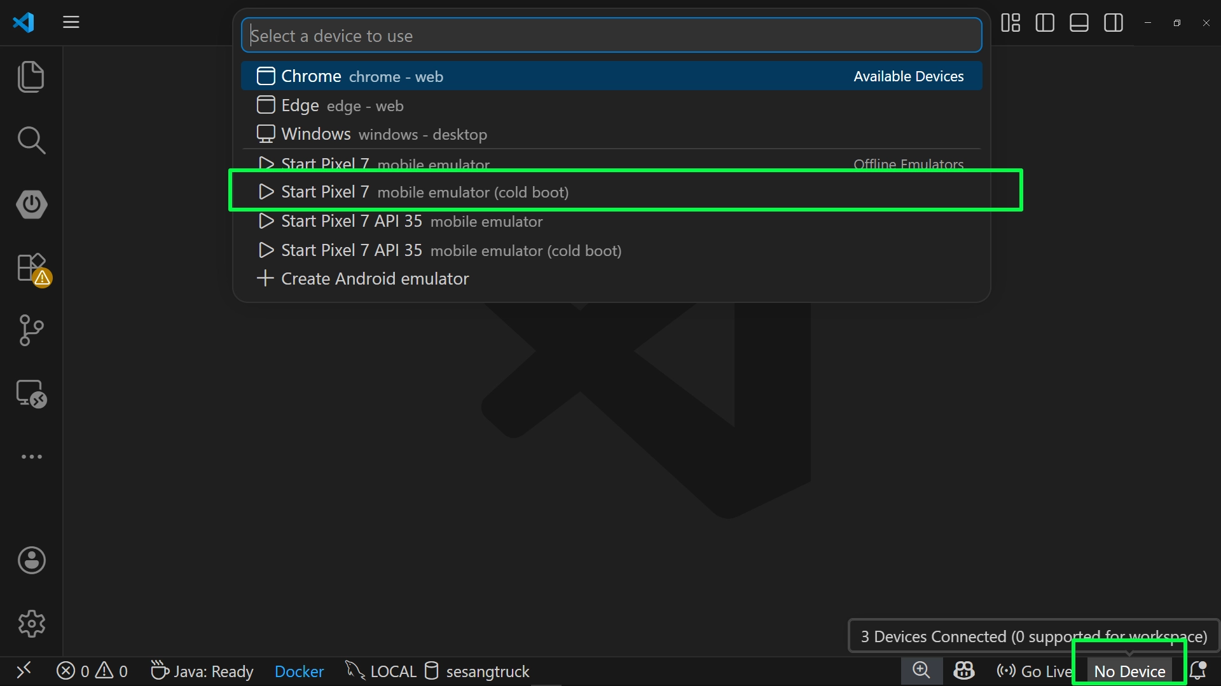Toggle Secondary Side Bar layout icon
Image resolution: width=1221 pixels, height=686 pixels.
pos(1114,23)
